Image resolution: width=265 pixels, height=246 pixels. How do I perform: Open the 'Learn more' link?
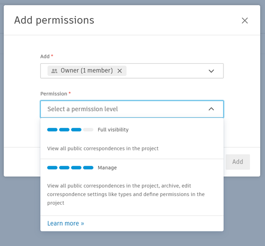[x=65, y=223]
